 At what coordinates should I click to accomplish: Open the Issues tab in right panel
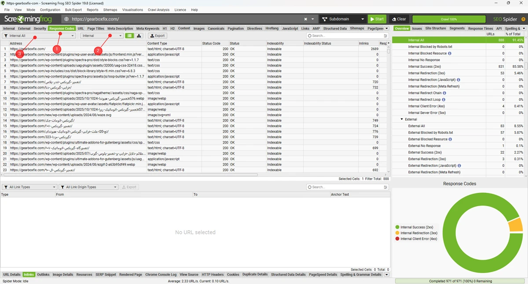point(417,29)
